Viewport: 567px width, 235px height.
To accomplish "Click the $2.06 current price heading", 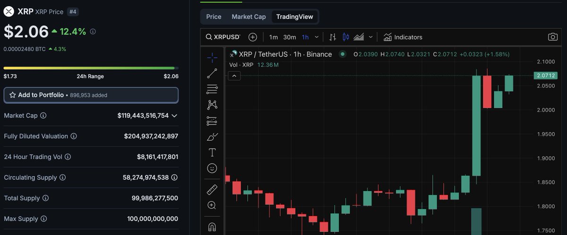I will tap(26, 32).
